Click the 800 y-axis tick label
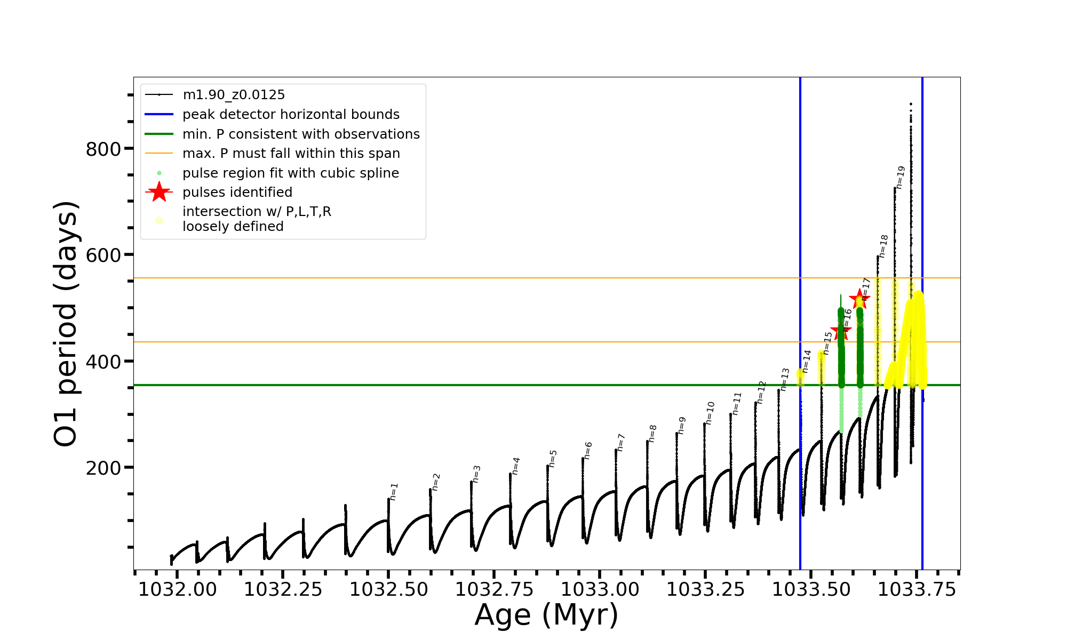 click(103, 149)
